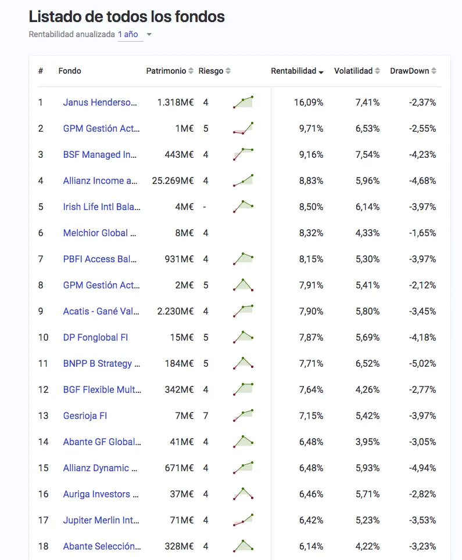The image size is (462, 560).
Task: Open the Allianz Income fund link
Action: 101,180
